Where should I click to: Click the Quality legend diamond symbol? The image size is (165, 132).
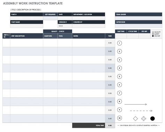click(153, 32)
